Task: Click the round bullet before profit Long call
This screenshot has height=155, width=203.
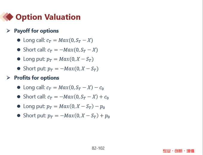Action: point(19,88)
